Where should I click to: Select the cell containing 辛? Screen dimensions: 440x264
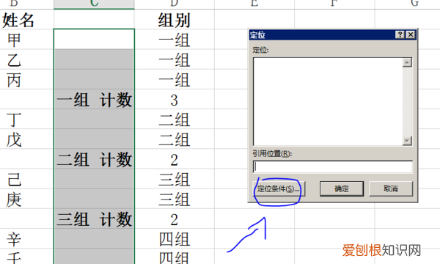pyautogui.click(x=26, y=239)
